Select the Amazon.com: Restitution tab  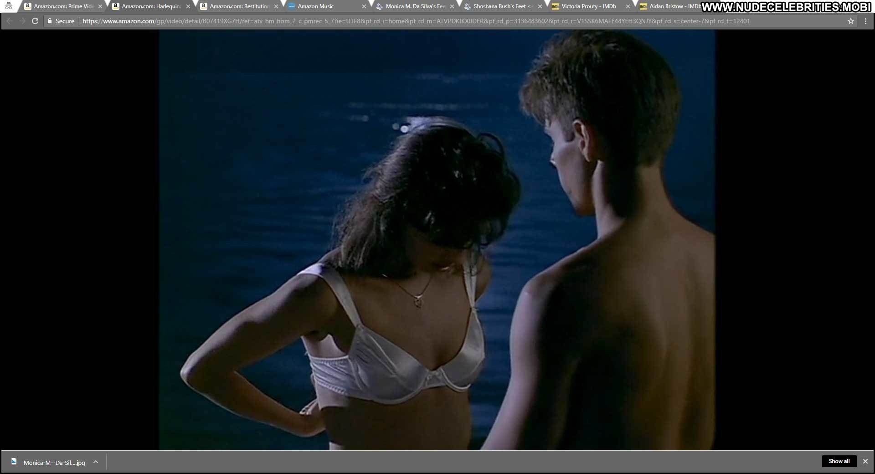click(239, 6)
